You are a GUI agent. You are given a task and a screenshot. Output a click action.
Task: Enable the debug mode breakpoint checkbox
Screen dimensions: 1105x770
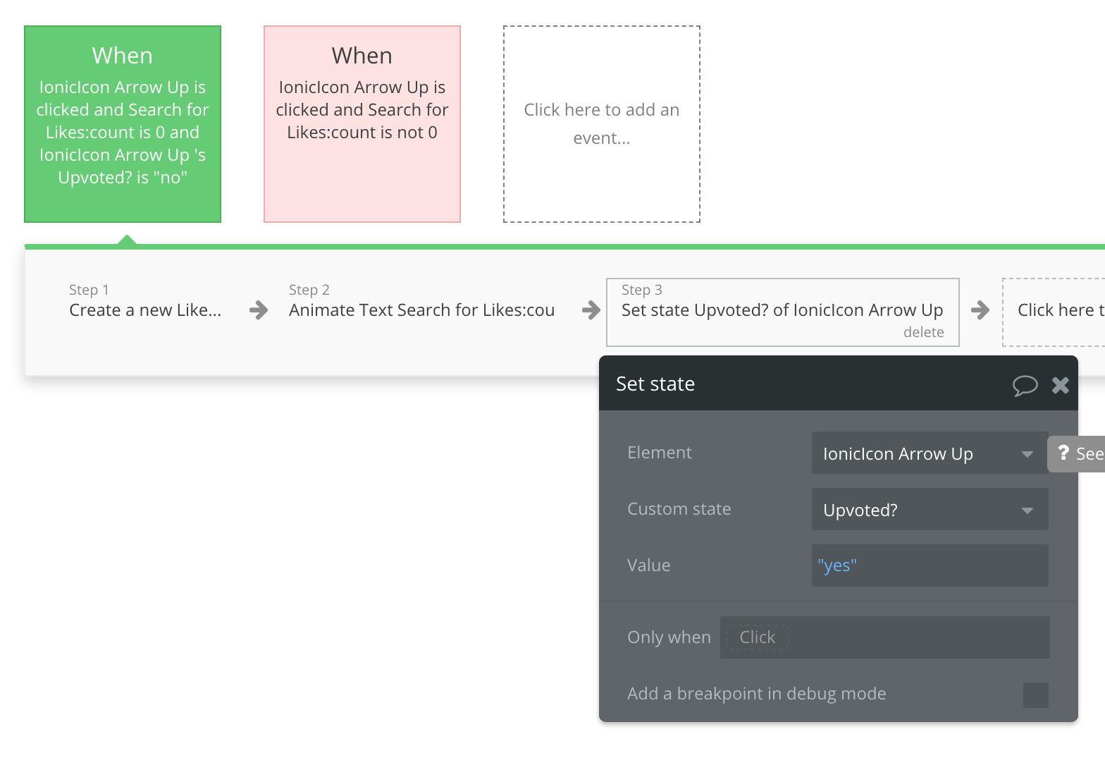pyautogui.click(x=1035, y=695)
